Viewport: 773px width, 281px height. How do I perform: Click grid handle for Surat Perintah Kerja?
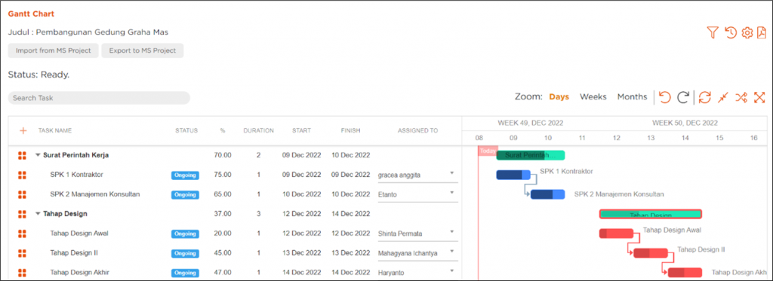point(22,155)
